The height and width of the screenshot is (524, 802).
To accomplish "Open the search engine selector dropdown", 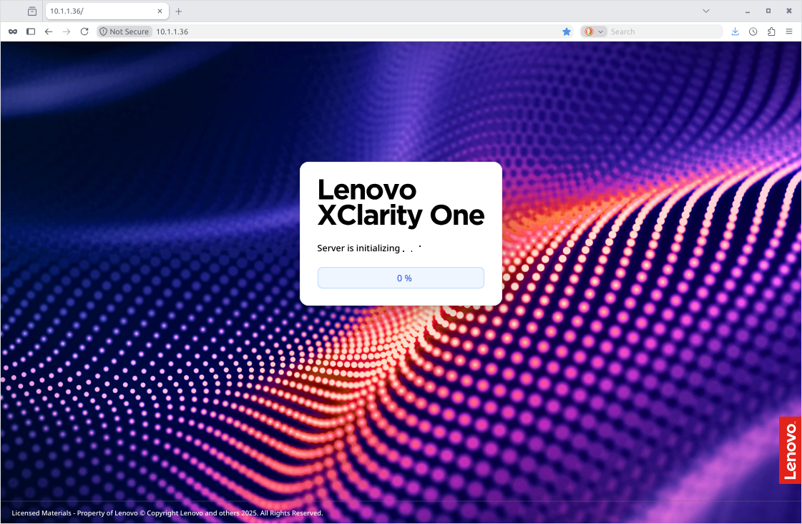I will point(594,31).
